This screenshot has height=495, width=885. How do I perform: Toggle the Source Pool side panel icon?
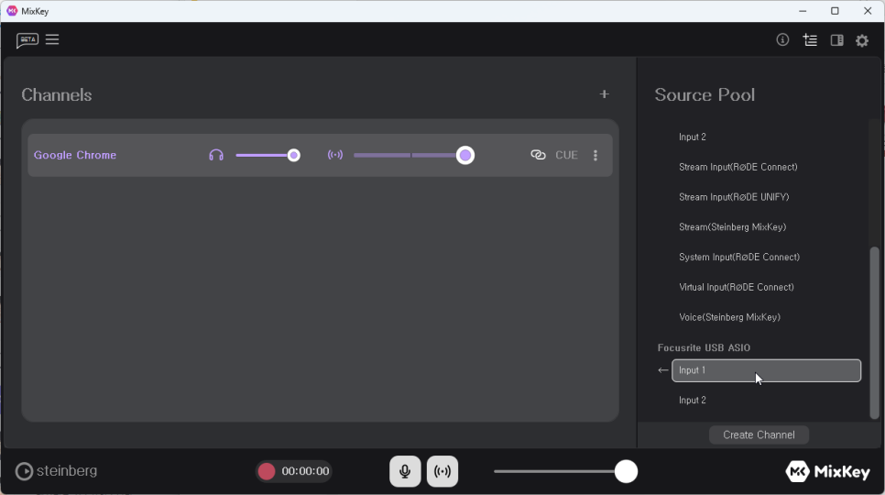[837, 40]
